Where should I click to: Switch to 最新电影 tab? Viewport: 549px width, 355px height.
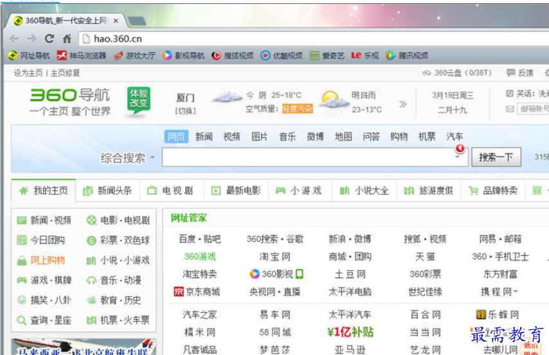tap(236, 191)
